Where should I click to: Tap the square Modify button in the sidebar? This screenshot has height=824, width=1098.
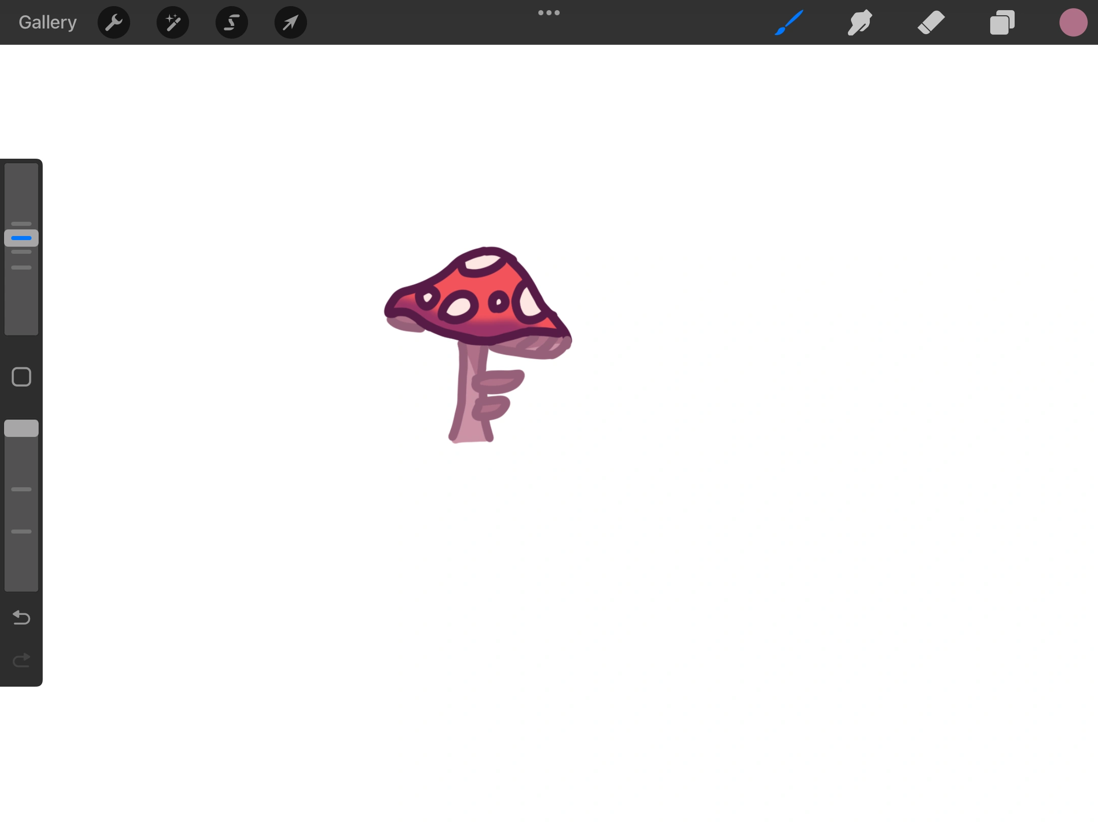[x=21, y=377]
